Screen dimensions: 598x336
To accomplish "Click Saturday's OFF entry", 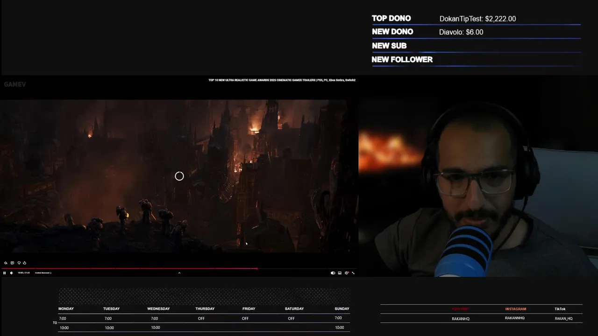I will (291, 318).
